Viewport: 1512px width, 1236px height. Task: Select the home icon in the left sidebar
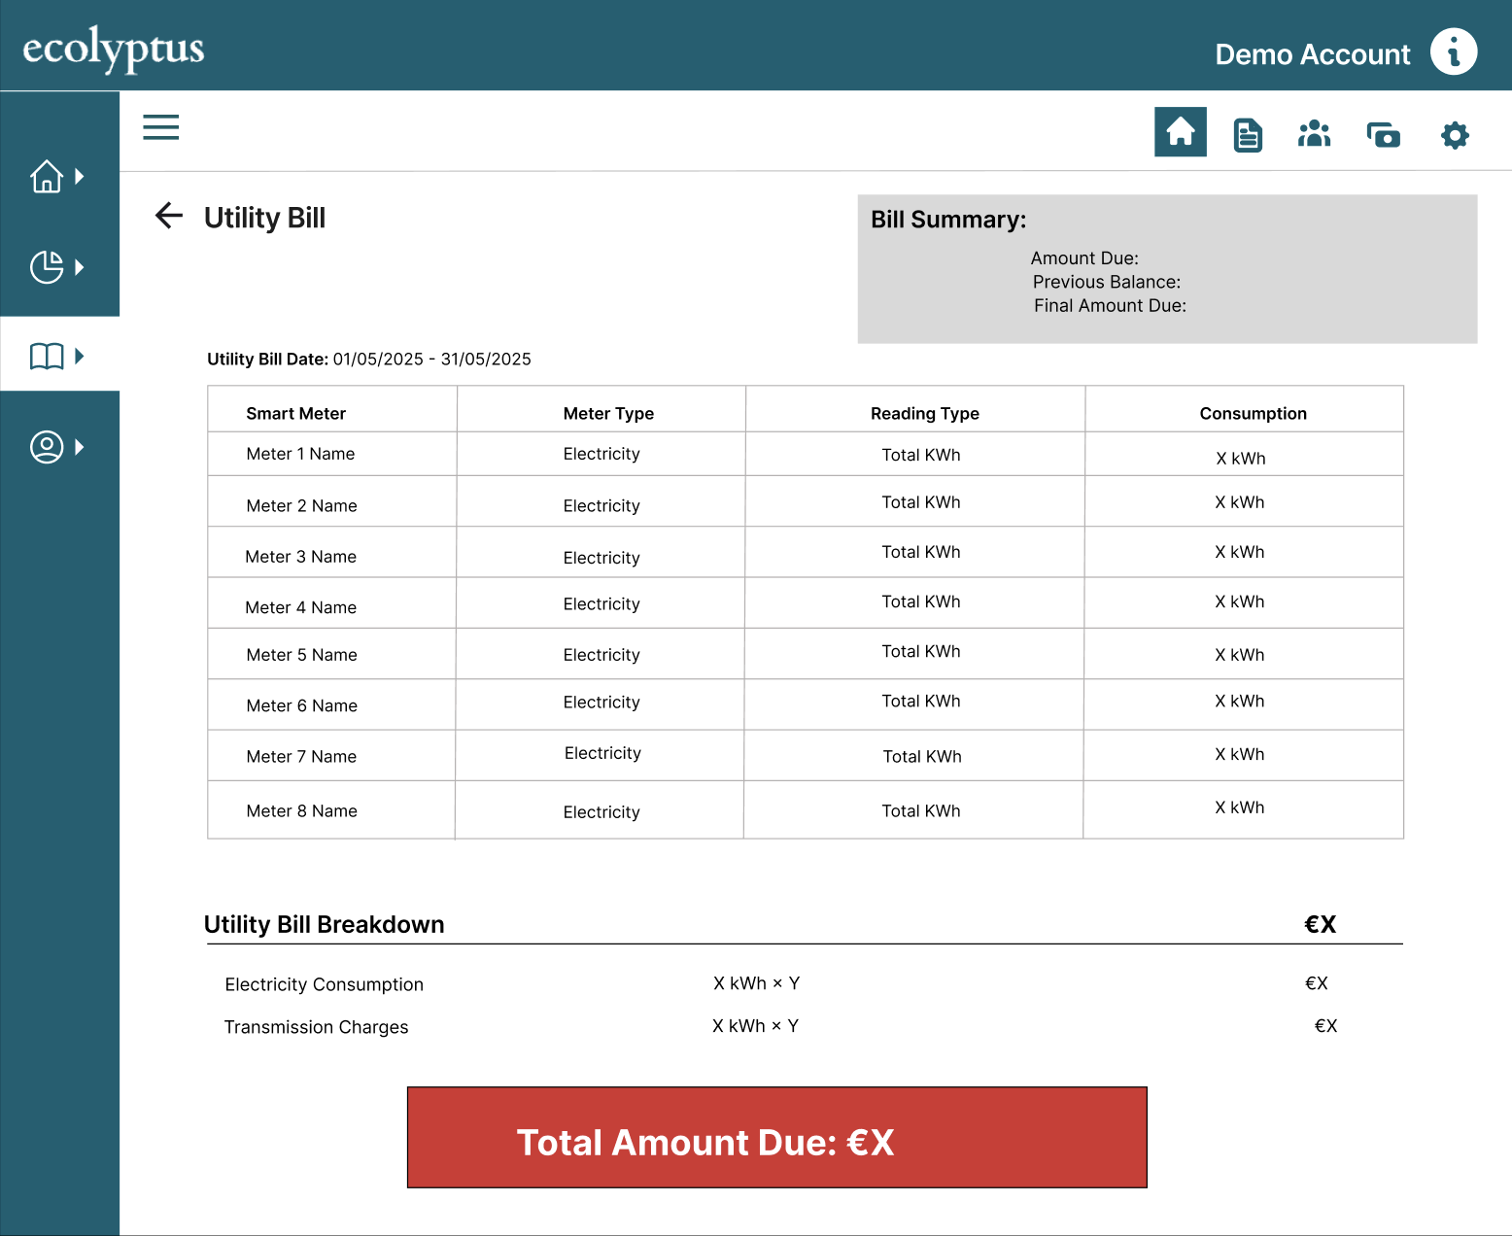[46, 177]
